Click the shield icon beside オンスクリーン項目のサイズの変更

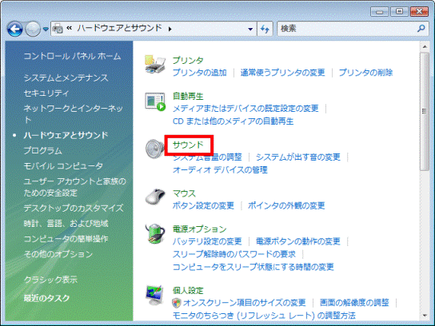click(x=177, y=303)
